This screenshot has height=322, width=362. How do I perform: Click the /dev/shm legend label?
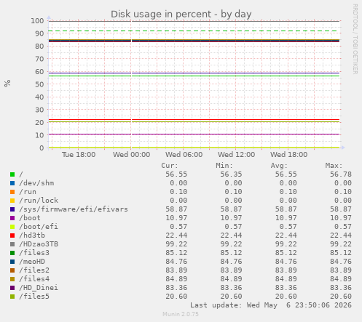(x=36, y=183)
